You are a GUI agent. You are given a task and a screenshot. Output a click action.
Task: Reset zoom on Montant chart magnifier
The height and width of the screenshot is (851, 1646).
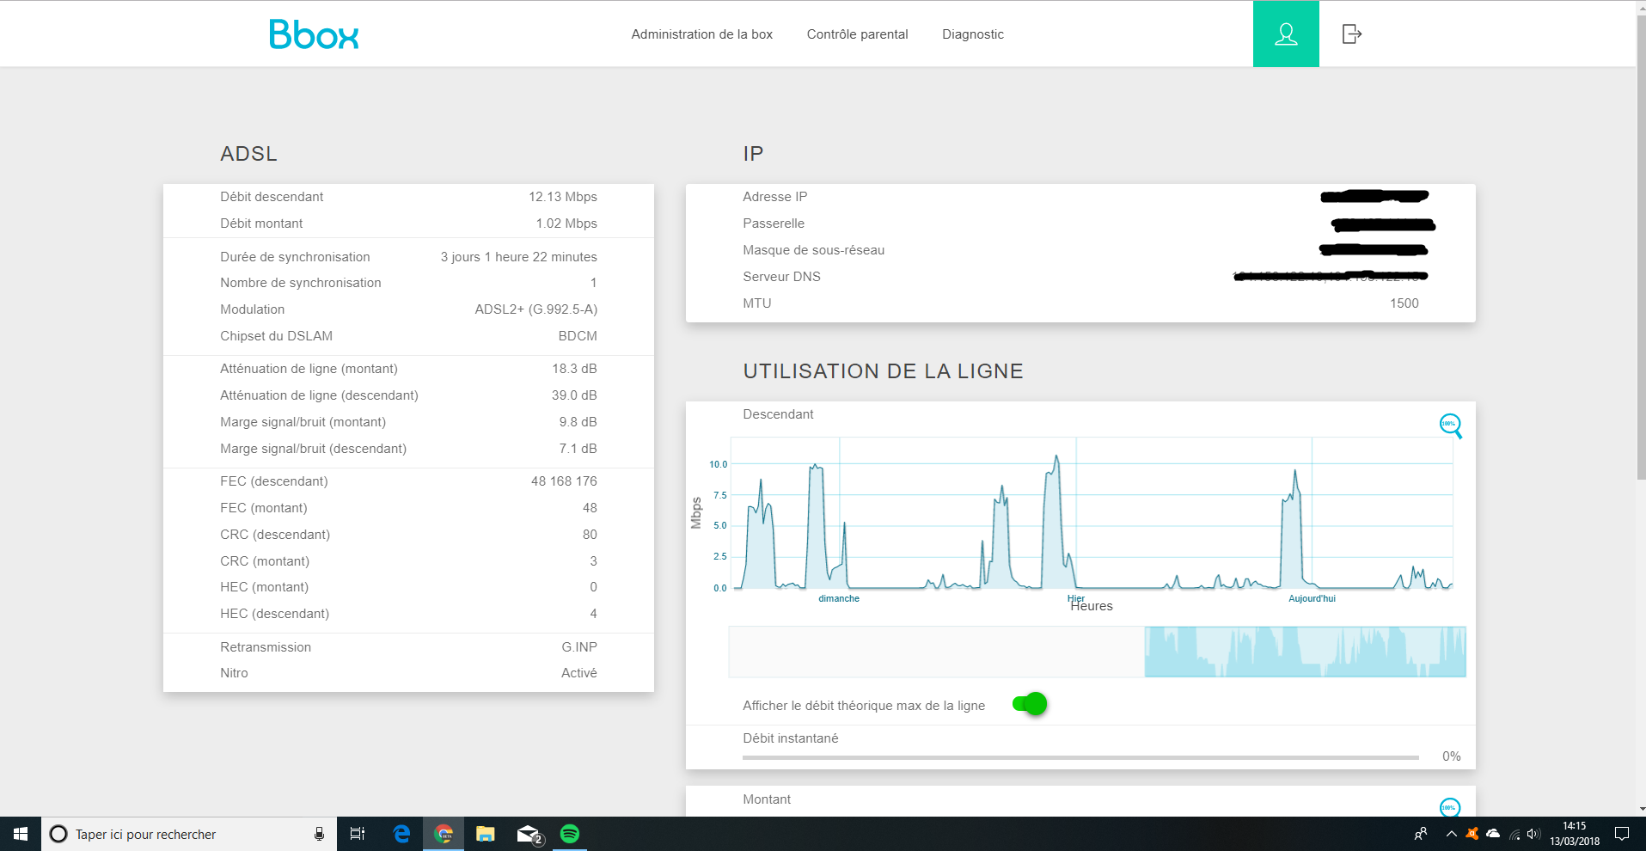pyautogui.click(x=1450, y=807)
